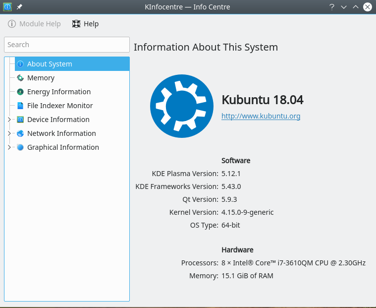Click the Module Help button

coord(35,24)
